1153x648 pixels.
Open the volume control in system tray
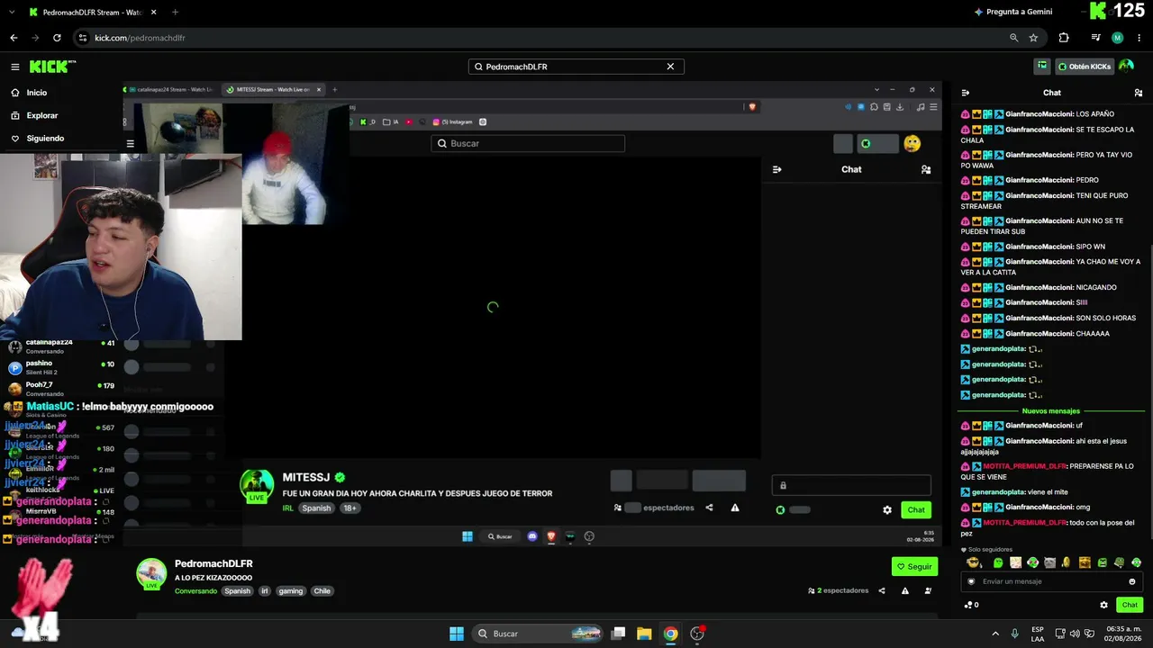click(1076, 634)
